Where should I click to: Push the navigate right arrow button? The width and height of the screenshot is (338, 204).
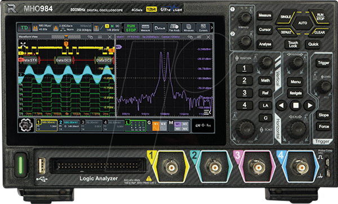coord(309,105)
